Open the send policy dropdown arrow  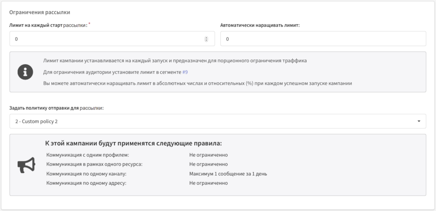[418, 121]
